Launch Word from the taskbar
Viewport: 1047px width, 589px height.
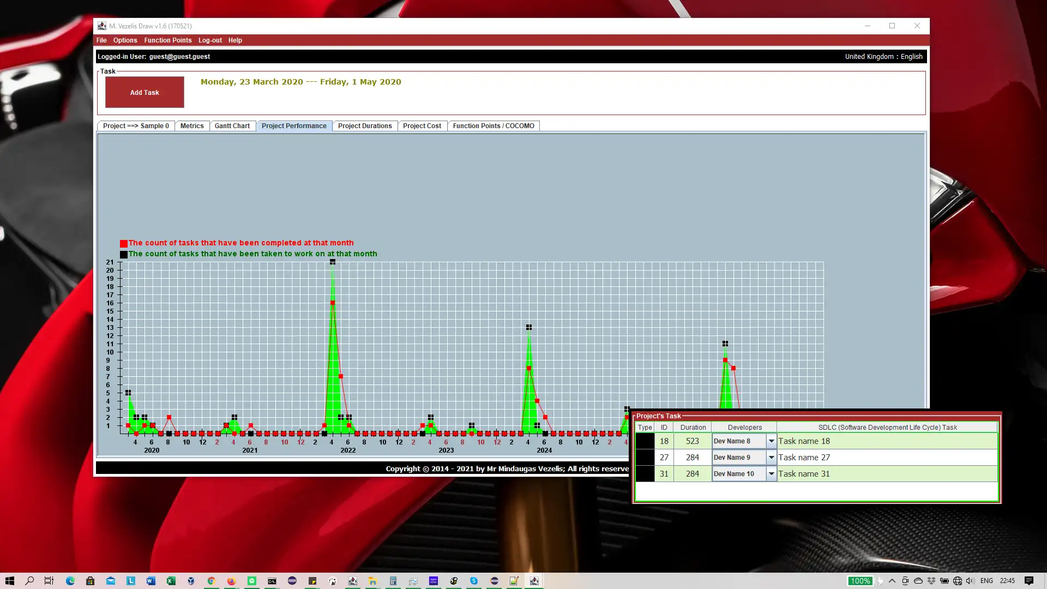(x=151, y=581)
